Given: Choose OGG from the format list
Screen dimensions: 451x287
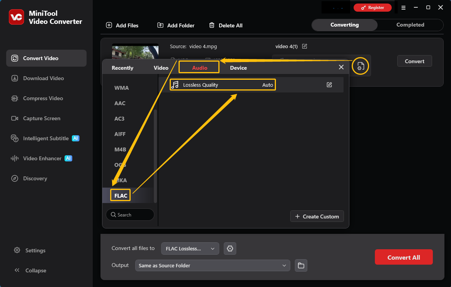Looking at the screenshot, I should [120, 165].
